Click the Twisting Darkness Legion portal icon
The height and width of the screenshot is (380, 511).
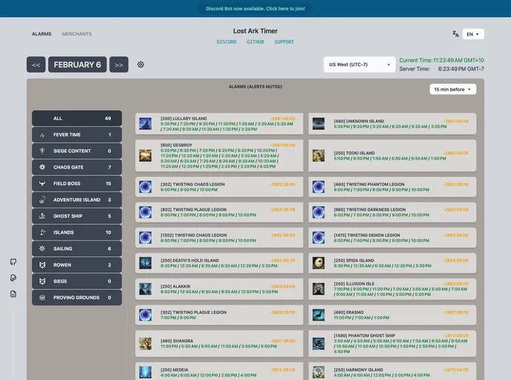[319, 212]
